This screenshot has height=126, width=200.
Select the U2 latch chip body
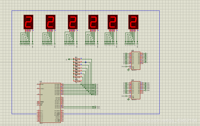pyautogui.click(x=136, y=61)
